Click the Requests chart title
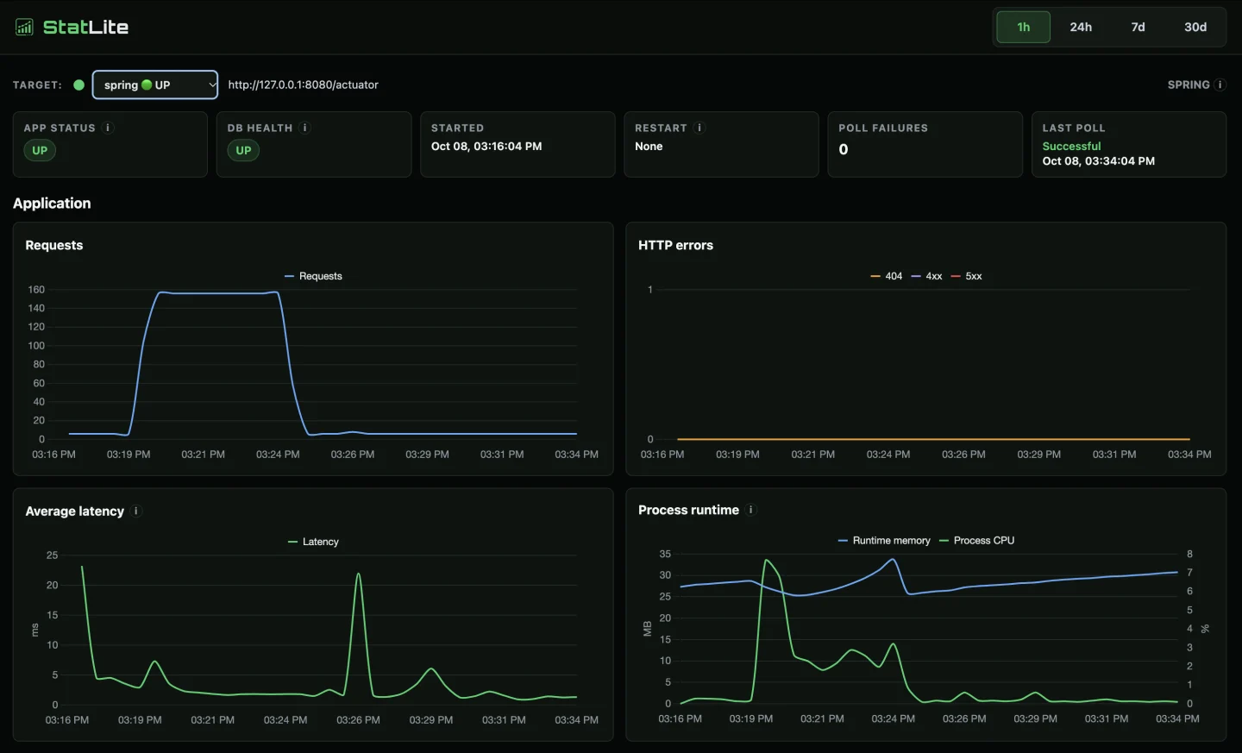 click(x=54, y=245)
